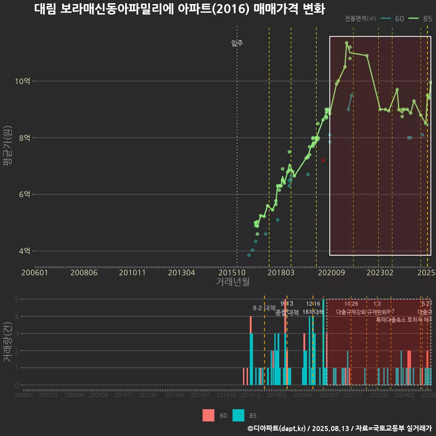This screenshot has width=436, height=436.
Task: Click 200908 on the volume chart axis
Action: point(98,395)
